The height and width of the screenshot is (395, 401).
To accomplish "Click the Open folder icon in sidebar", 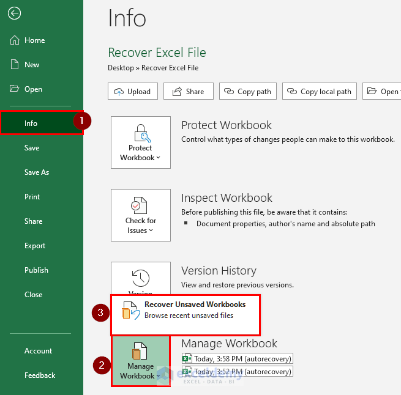I will click(15, 89).
